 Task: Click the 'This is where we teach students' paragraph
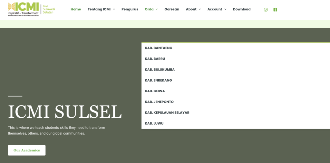click(x=56, y=131)
